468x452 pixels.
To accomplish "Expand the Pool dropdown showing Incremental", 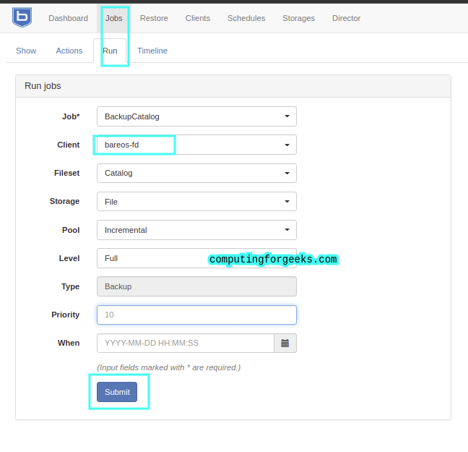I will (x=196, y=230).
